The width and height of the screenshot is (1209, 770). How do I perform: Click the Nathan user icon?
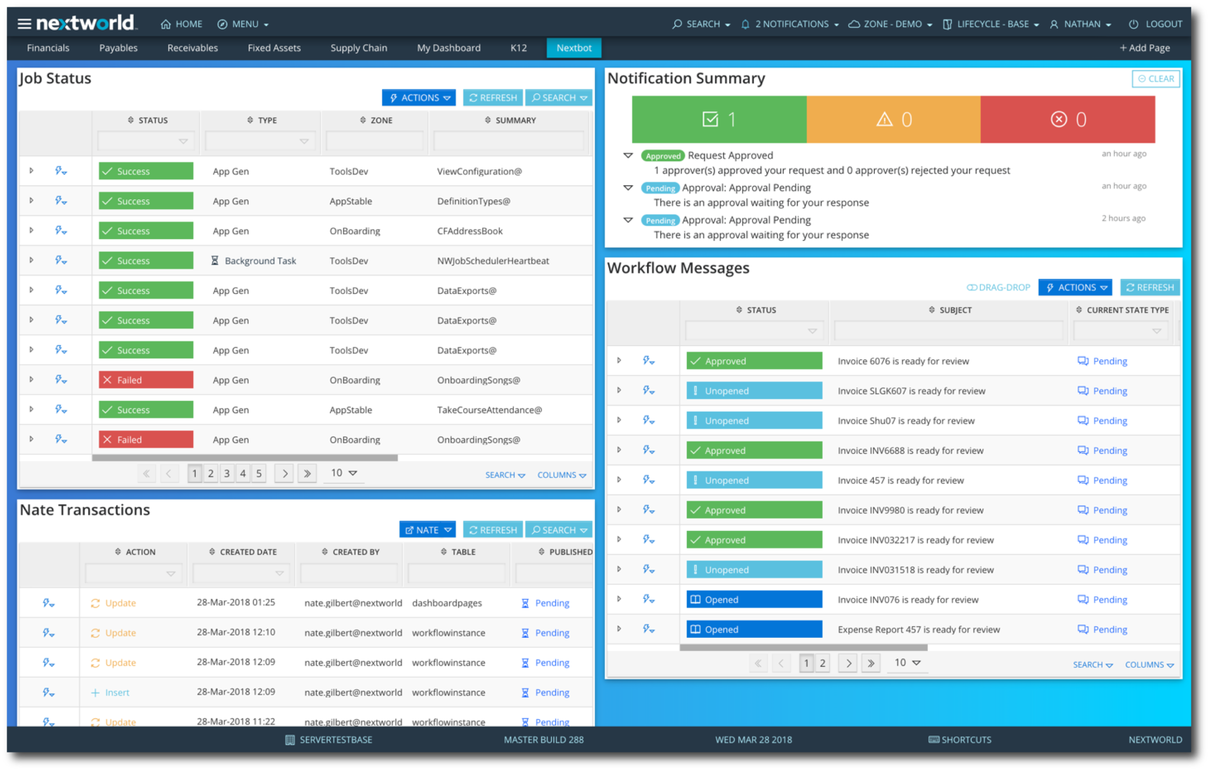point(1054,24)
